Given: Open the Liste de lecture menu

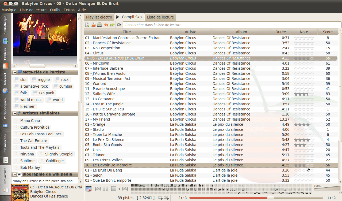Looking at the screenshot, I should (x=33, y=10).
